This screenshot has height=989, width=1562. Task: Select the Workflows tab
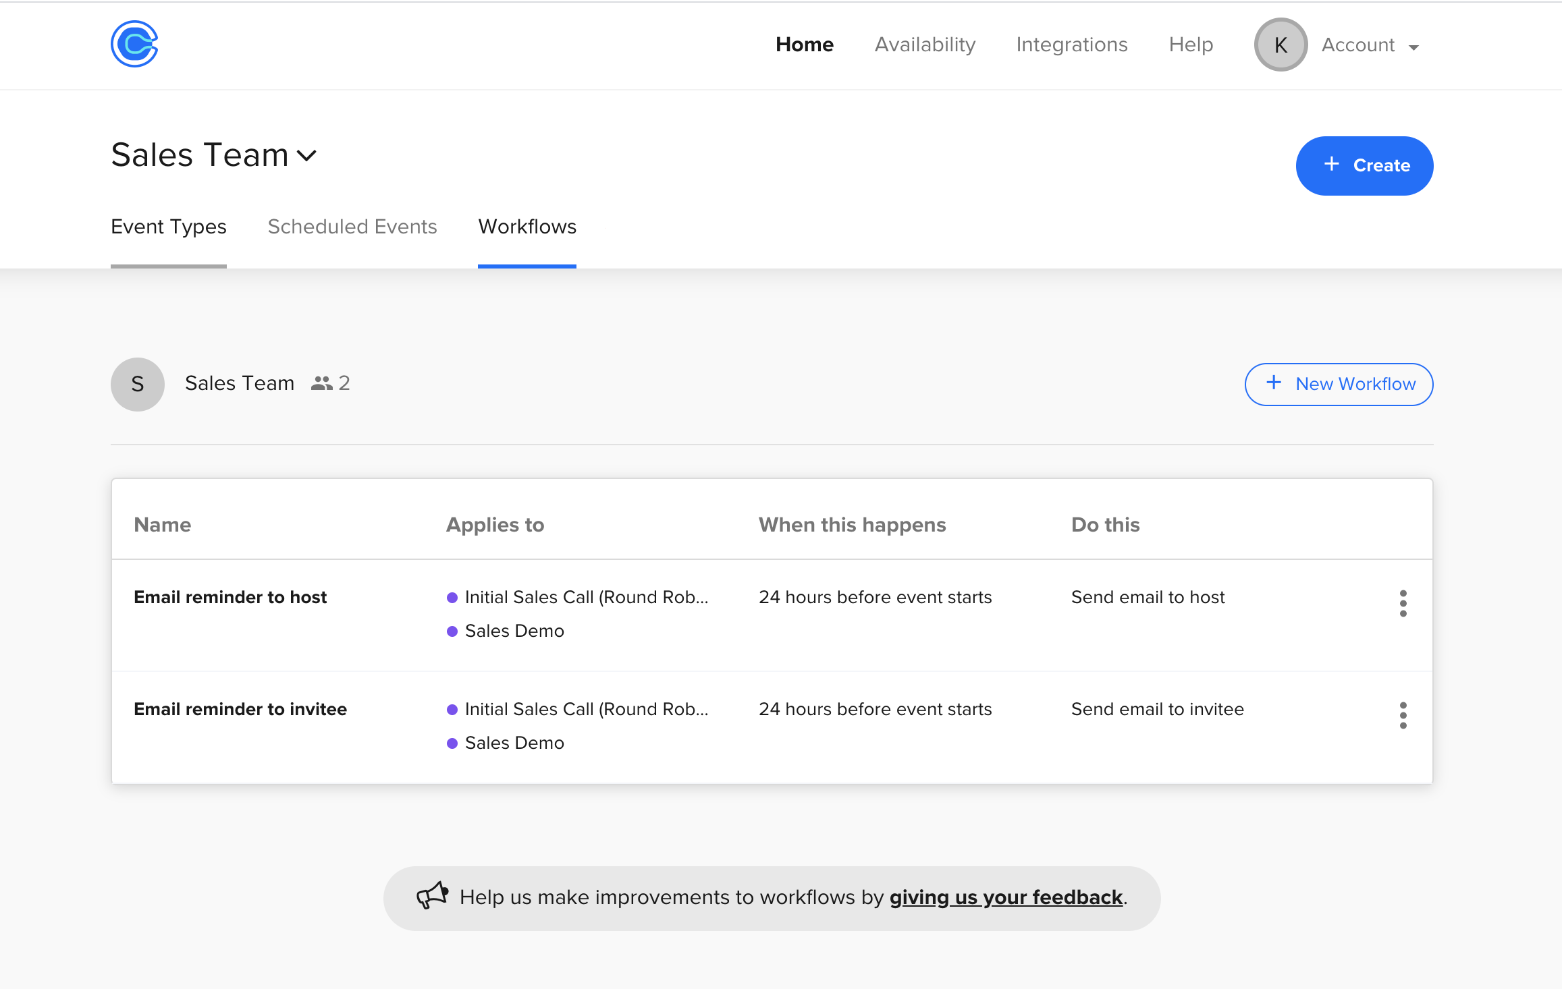point(527,227)
